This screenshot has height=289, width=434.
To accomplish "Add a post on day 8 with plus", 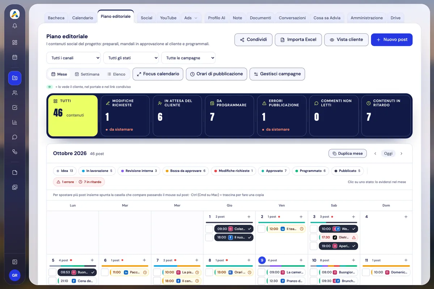I will 249,260.
